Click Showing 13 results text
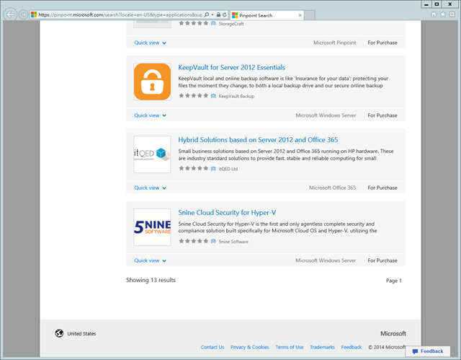The width and height of the screenshot is (461, 360). click(x=151, y=280)
